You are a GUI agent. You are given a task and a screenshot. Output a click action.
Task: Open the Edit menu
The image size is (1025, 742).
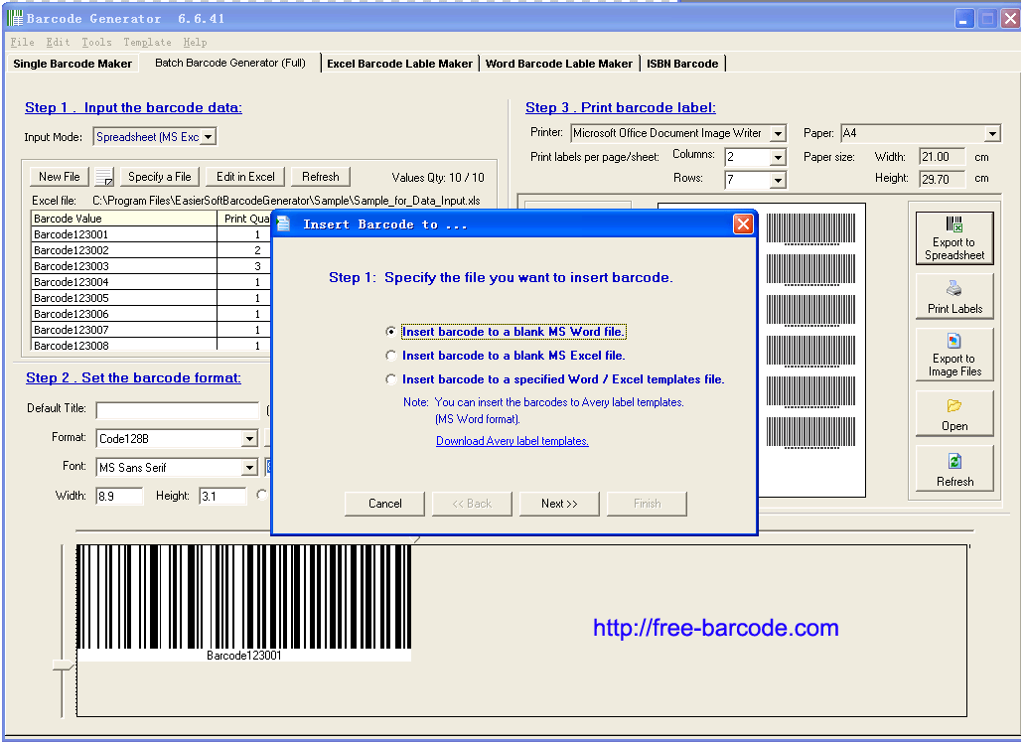coord(58,43)
